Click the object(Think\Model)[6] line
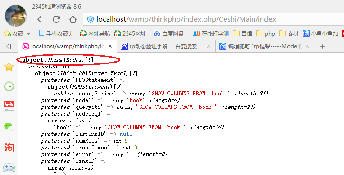The image size is (344, 175). (x=58, y=60)
